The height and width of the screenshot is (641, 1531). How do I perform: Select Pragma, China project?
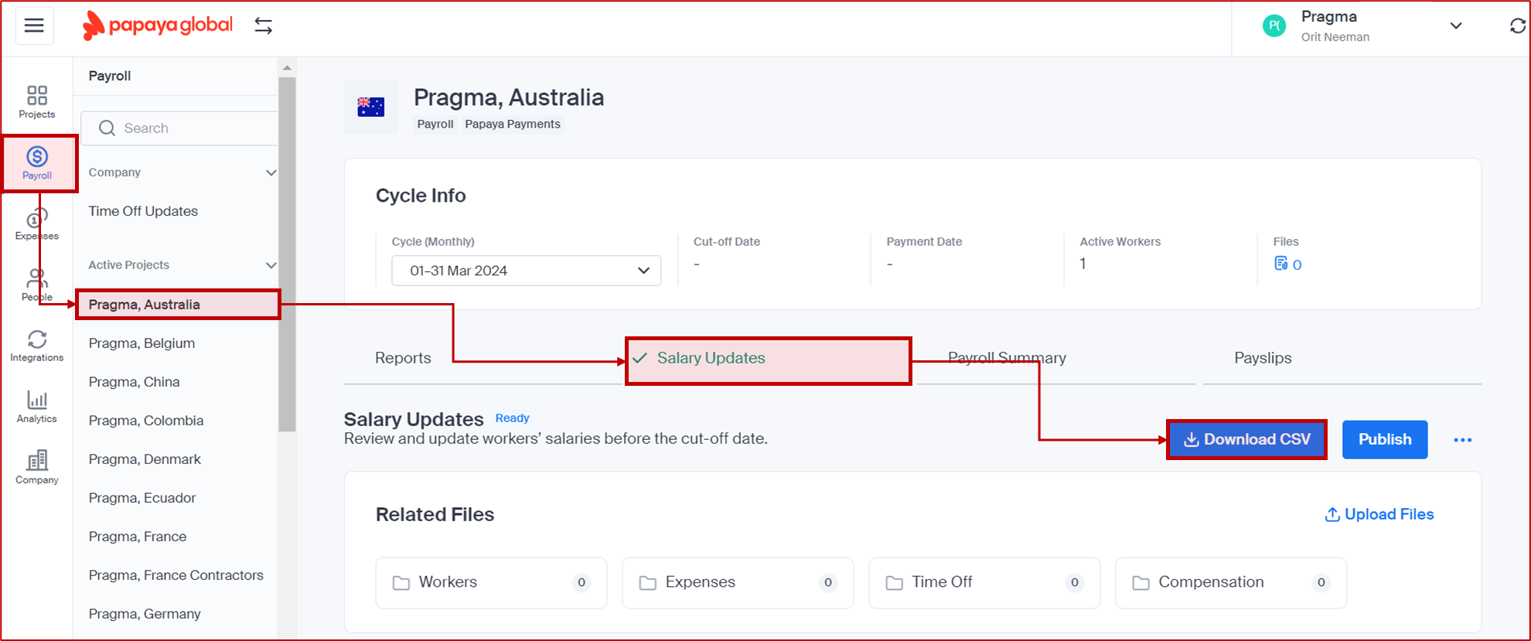tap(134, 382)
